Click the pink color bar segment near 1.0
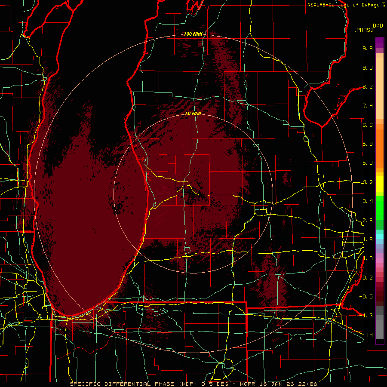The image size is (387, 387). click(x=380, y=261)
